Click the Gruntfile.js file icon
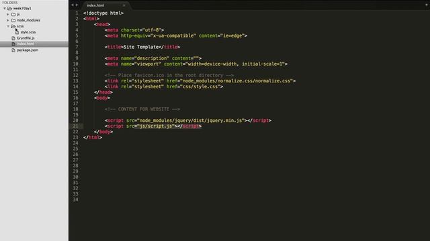The image size is (430, 241). coord(13,38)
